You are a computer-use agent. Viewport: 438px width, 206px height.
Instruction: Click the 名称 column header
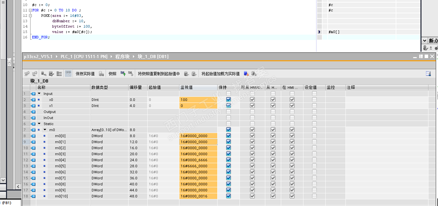[63, 87]
